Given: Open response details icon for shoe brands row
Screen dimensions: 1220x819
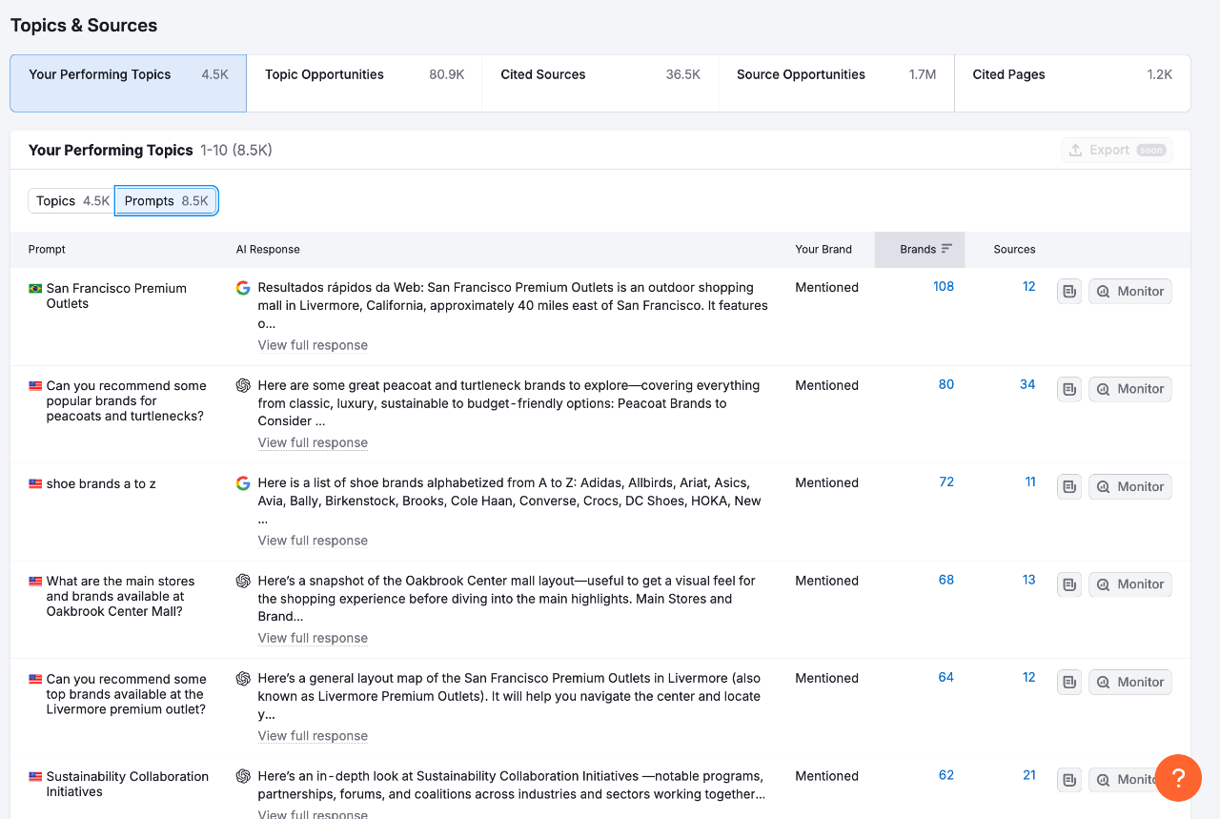Looking at the screenshot, I should pyautogui.click(x=1069, y=487).
